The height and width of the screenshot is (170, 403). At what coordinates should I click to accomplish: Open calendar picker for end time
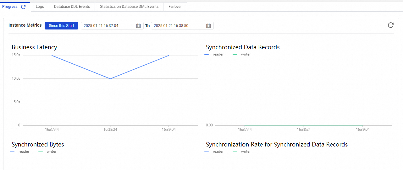click(x=208, y=26)
